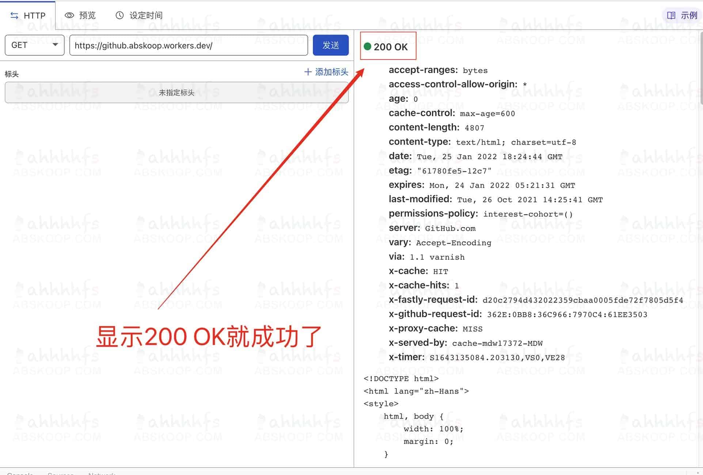Select the x-proxy-cache: MISS line
The image size is (703, 475).
[x=436, y=328]
